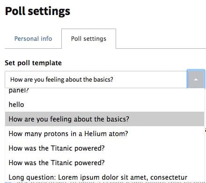
Task: Click the 'Poll settings' page heading
Action: [37, 11]
